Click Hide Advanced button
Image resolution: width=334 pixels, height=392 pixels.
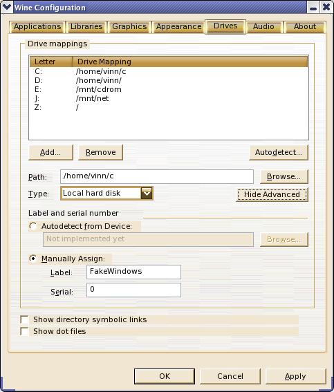click(x=272, y=194)
